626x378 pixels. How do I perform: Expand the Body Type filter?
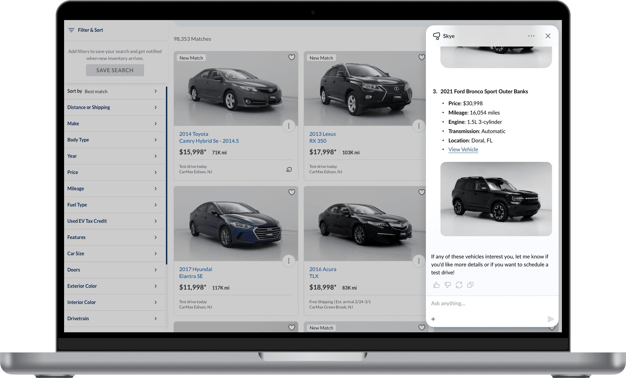point(114,140)
